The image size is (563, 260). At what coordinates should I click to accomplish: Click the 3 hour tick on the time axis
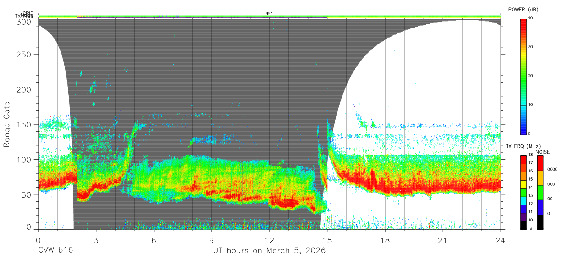point(96,240)
